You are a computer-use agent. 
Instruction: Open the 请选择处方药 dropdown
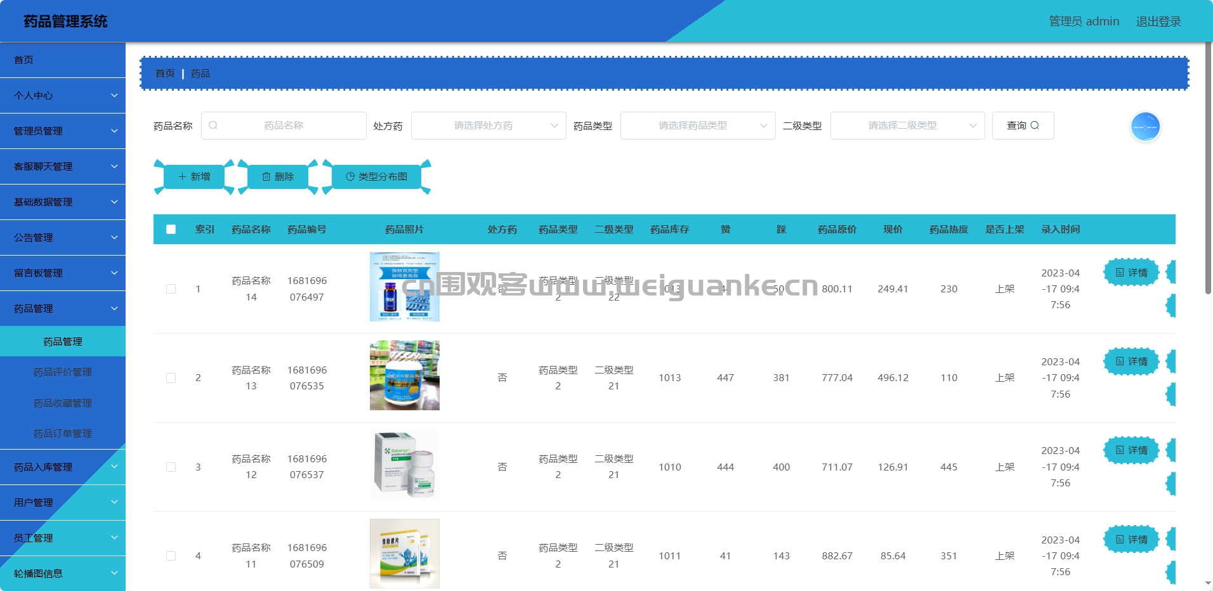488,125
